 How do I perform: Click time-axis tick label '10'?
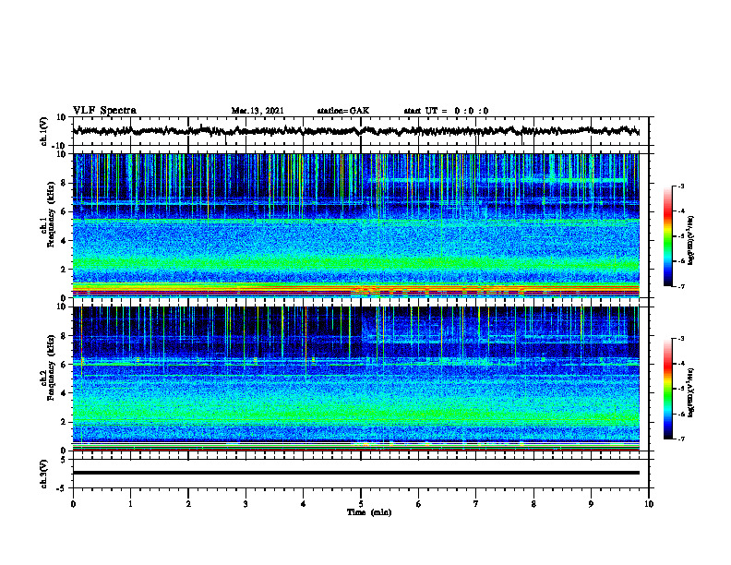tap(649, 504)
